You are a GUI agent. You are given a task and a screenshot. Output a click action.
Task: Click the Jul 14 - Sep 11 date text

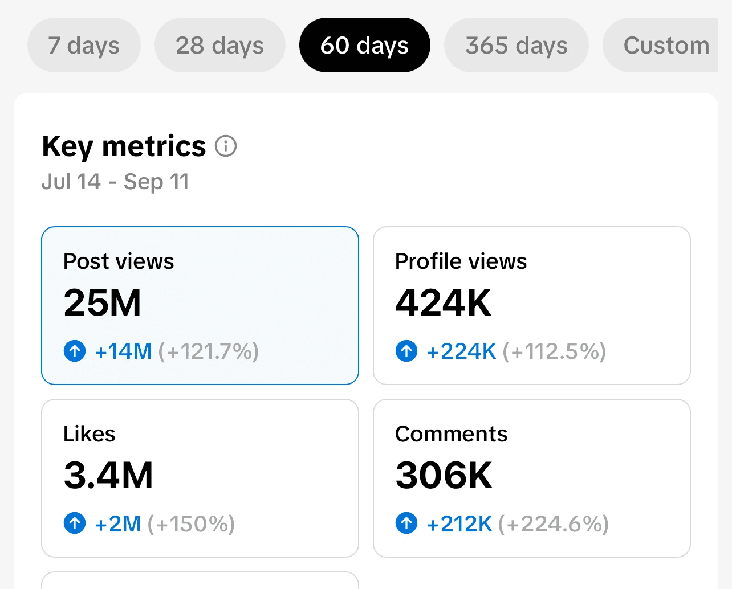pyautogui.click(x=115, y=182)
